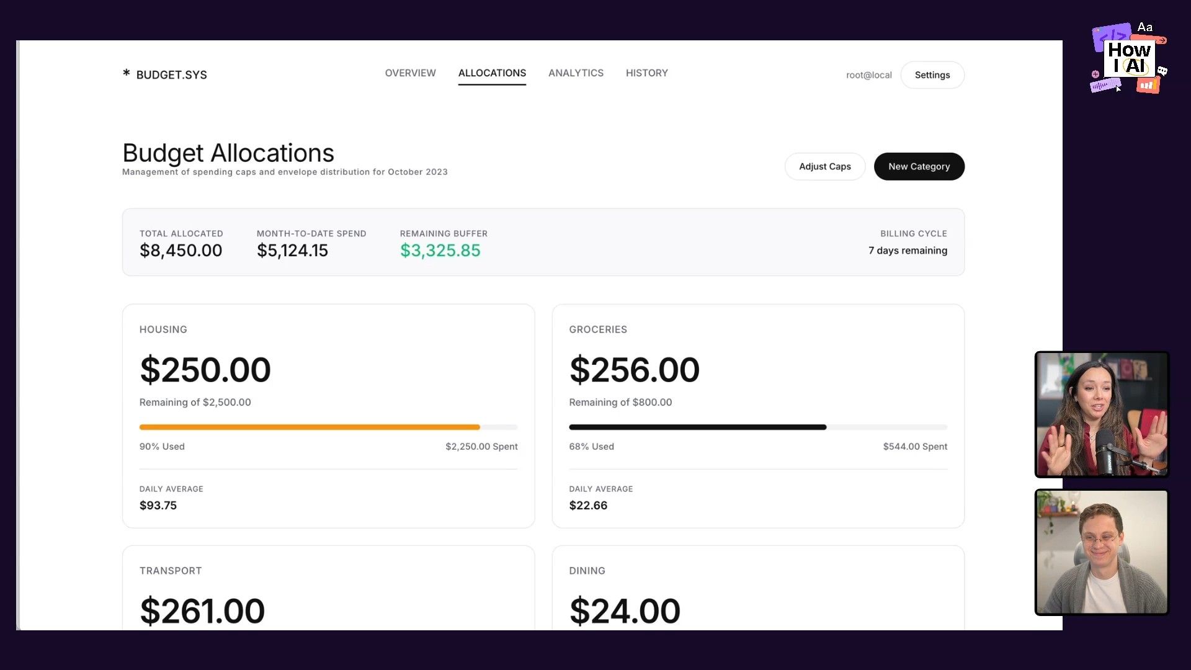
Task: Click the green Remaining Buffer amount
Action: (x=440, y=251)
